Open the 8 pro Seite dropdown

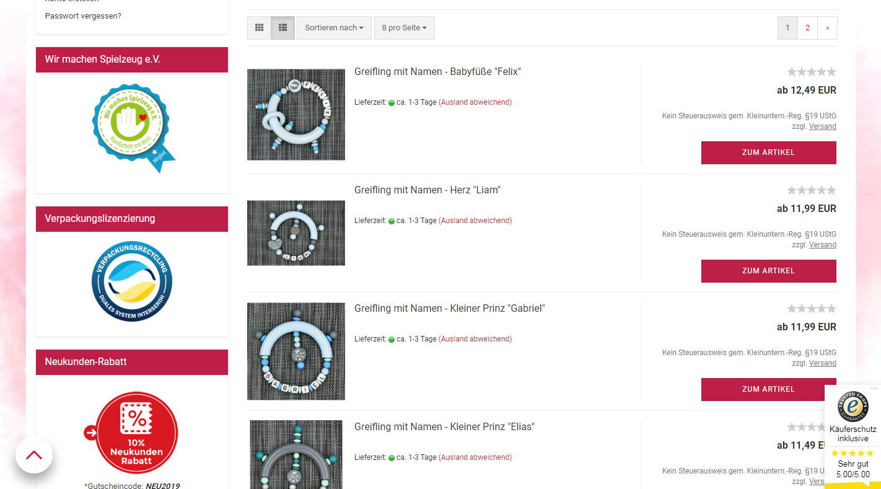(405, 28)
